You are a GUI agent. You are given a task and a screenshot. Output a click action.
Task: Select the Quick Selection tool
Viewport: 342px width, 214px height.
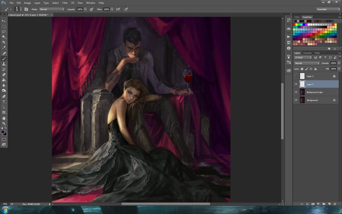point(4,37)
